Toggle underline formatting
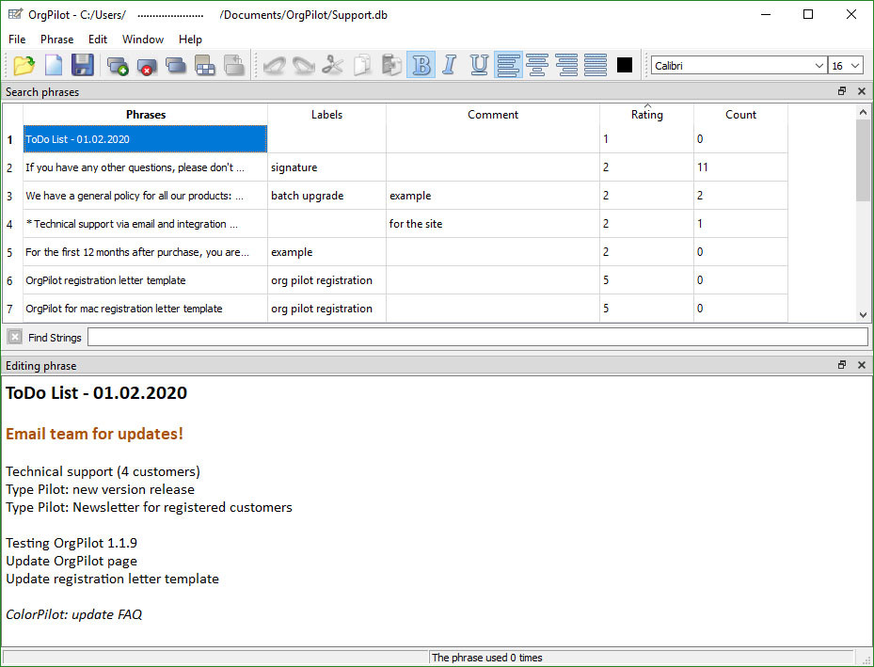The image size is (874, 667). pyautogui.click(x=479, y=65)
